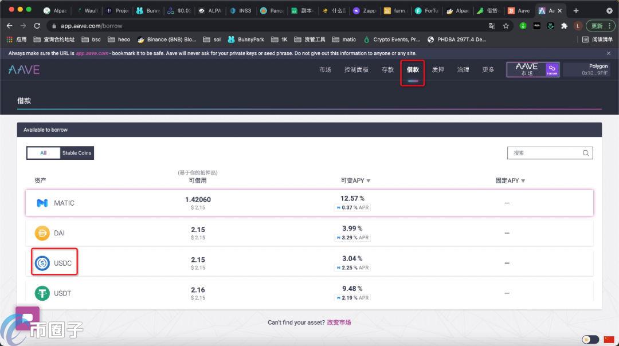The height and width of the screenshot is (346, 619).
Task: Close the current Aave tab
Action: pyautogui.click(x=559, y=11)
